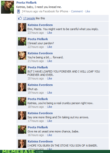The height and width of the screenshot is (153, 110).
Task: Open the '17 people' likes list
Action: click(29, 18)
